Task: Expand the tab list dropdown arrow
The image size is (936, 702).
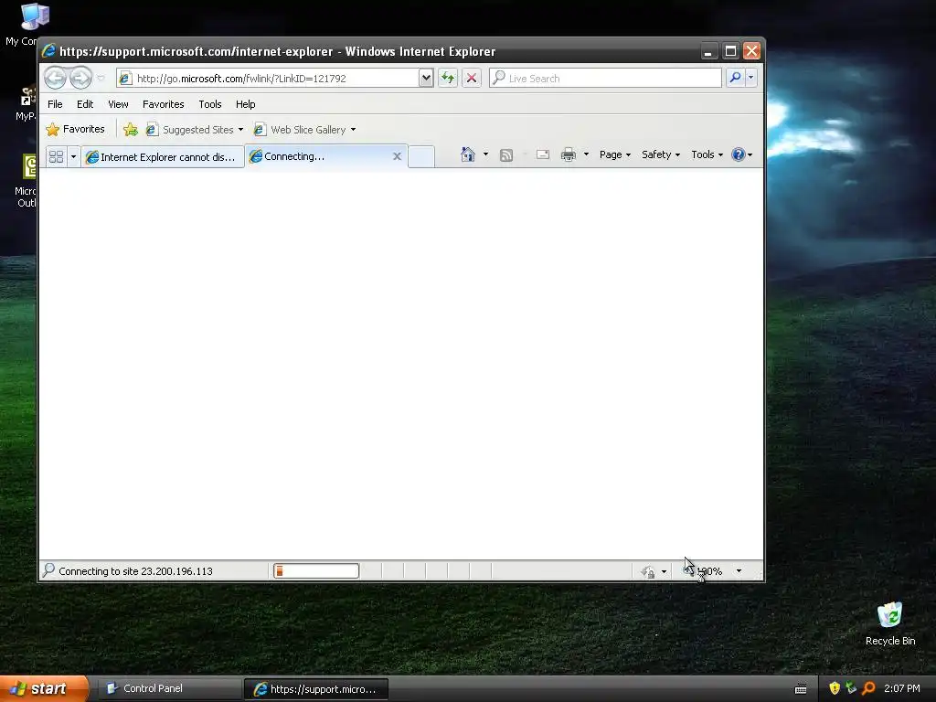Action: (x=73, y=156)
